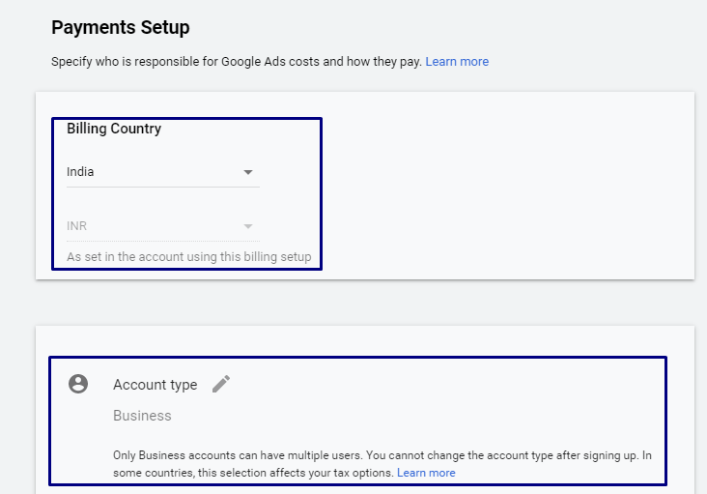Viewport: 707px width, 494px height.
Task: Click the INR currency dropdown arrow
Action: point(248,226)
